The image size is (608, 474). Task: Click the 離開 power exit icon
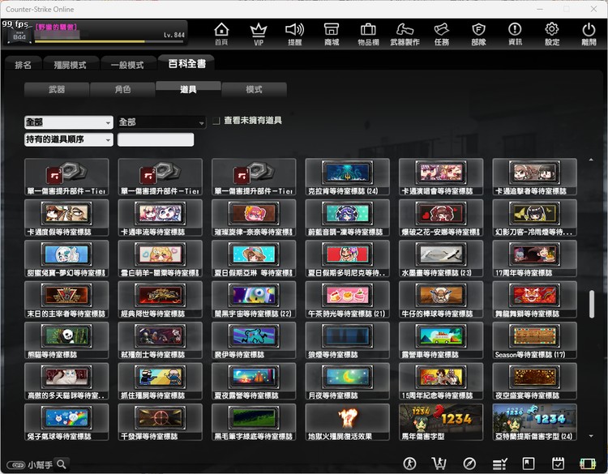click(589, 34)
